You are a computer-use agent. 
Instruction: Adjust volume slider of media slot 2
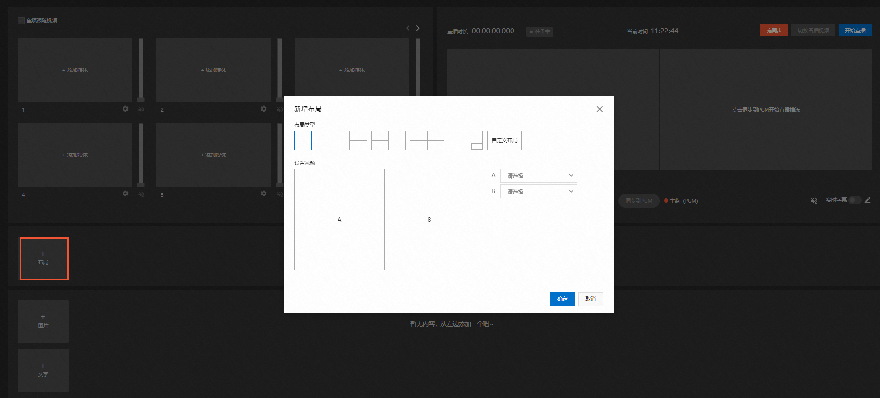point(280,70)
